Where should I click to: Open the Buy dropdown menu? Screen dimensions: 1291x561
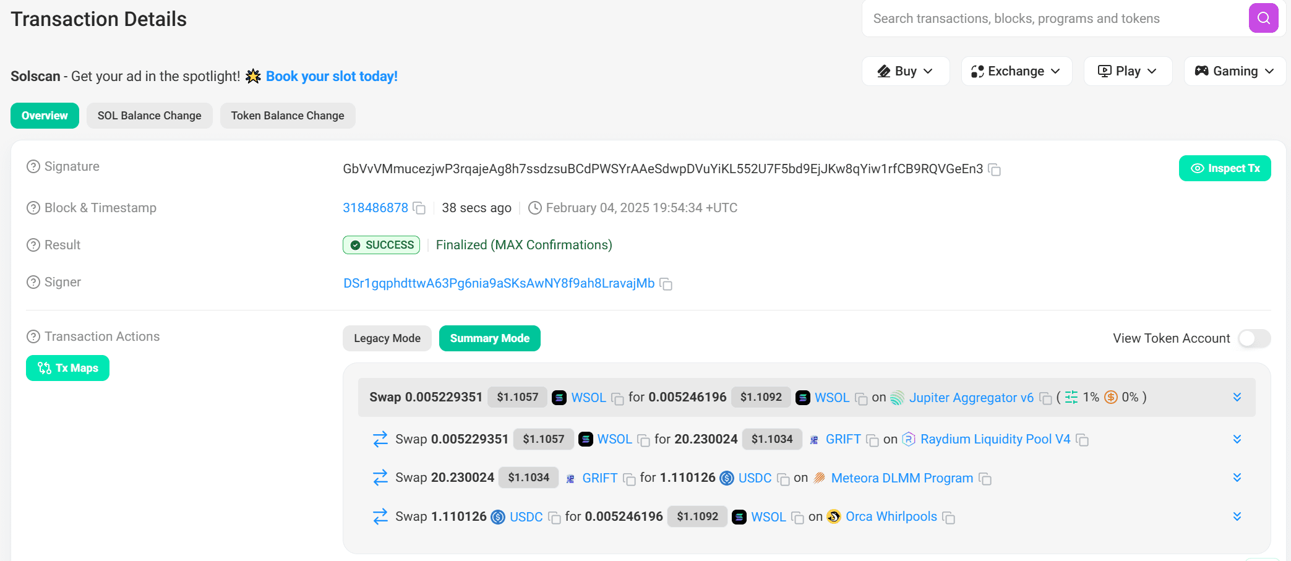click(905, 71)
